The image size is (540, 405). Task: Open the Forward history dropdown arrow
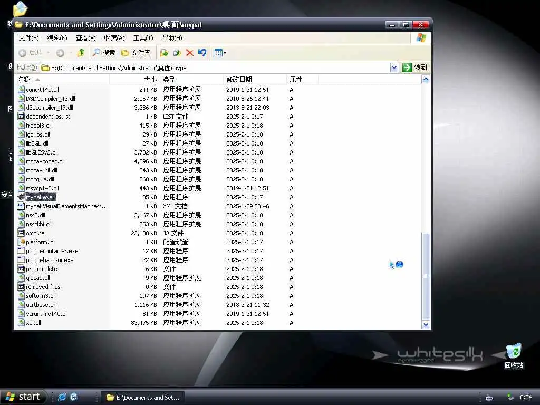point(71,53)
